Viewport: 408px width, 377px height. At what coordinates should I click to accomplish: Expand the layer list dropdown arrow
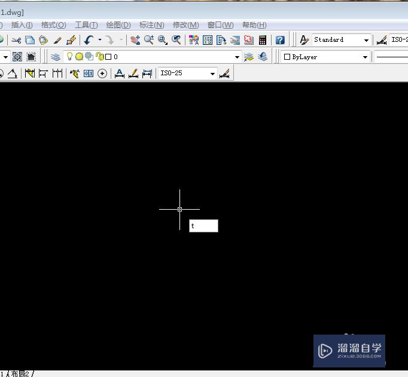pyautogui.click(x=237, y=57)
